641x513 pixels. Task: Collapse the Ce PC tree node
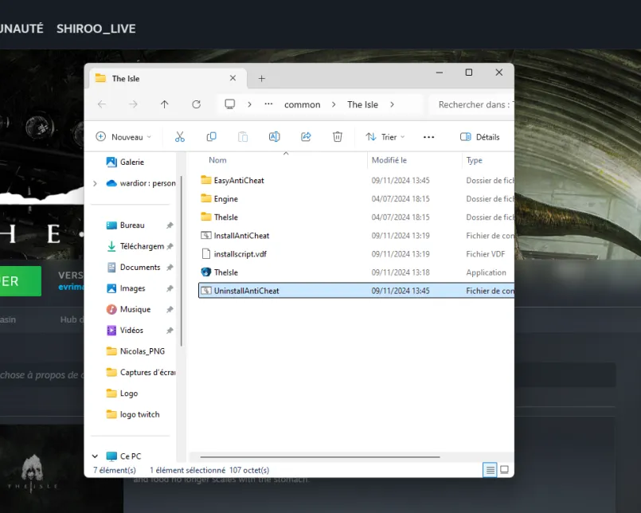[95, 456]
